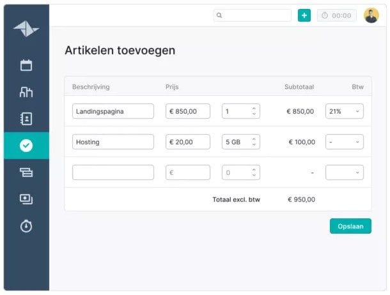390x295 pixels.
Task: Open the stopwatch time tracking icon
Action: click(26, 226)
